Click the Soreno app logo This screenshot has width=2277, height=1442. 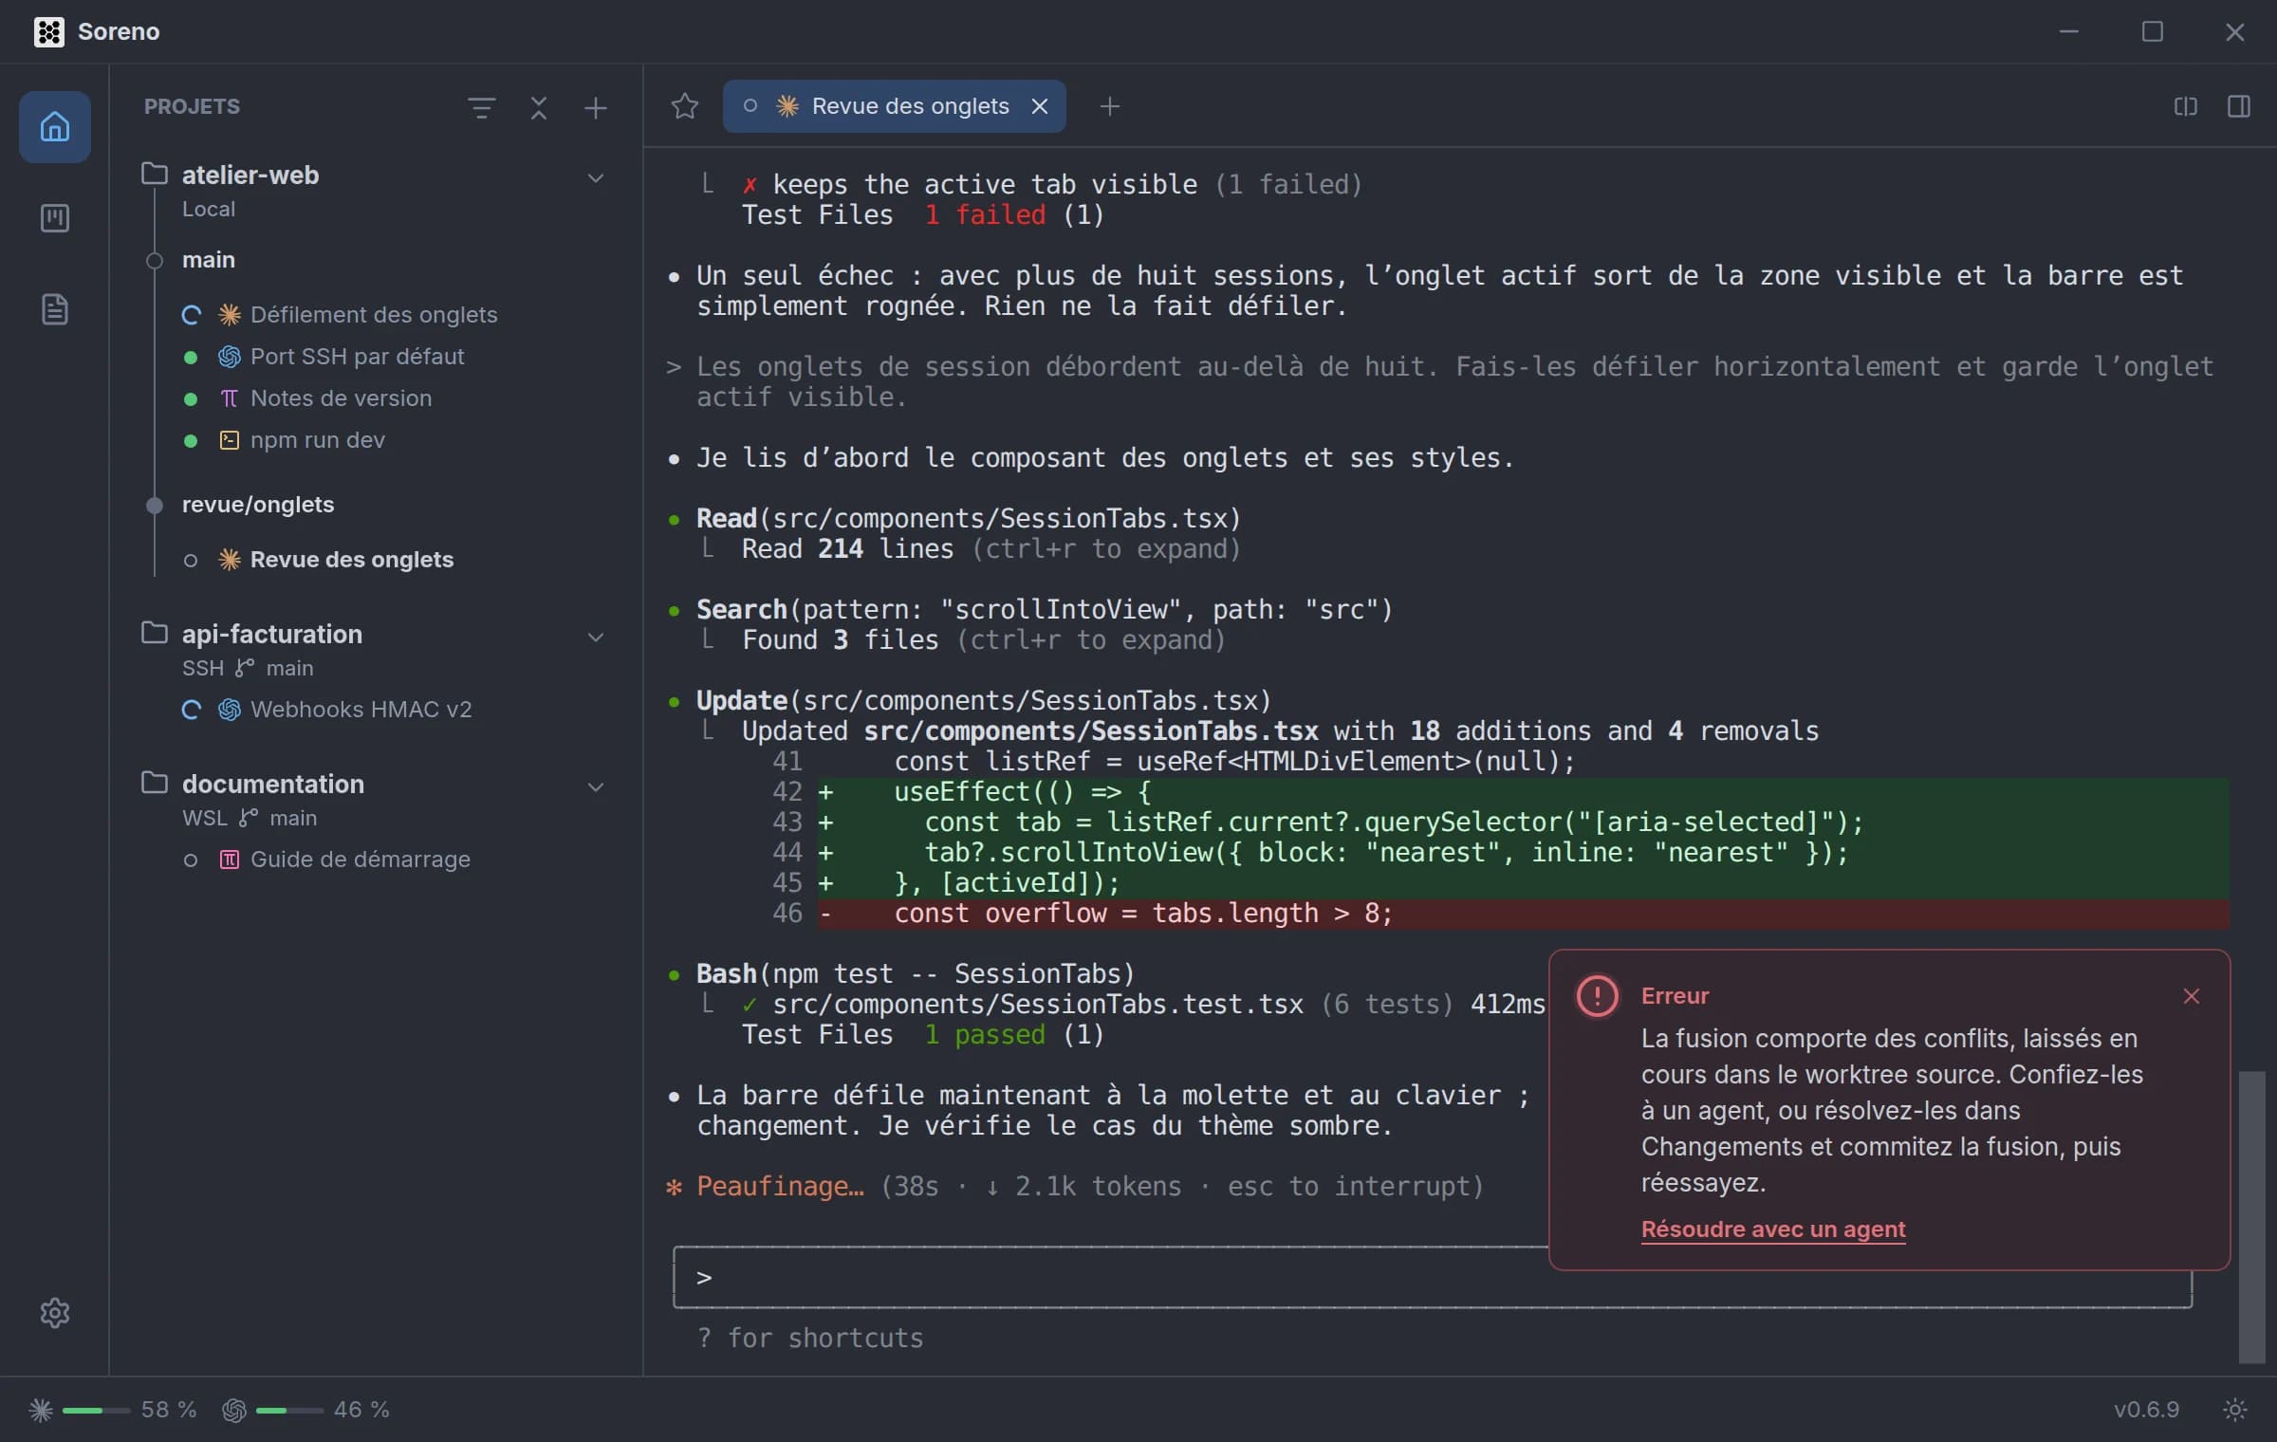[48, 31]
